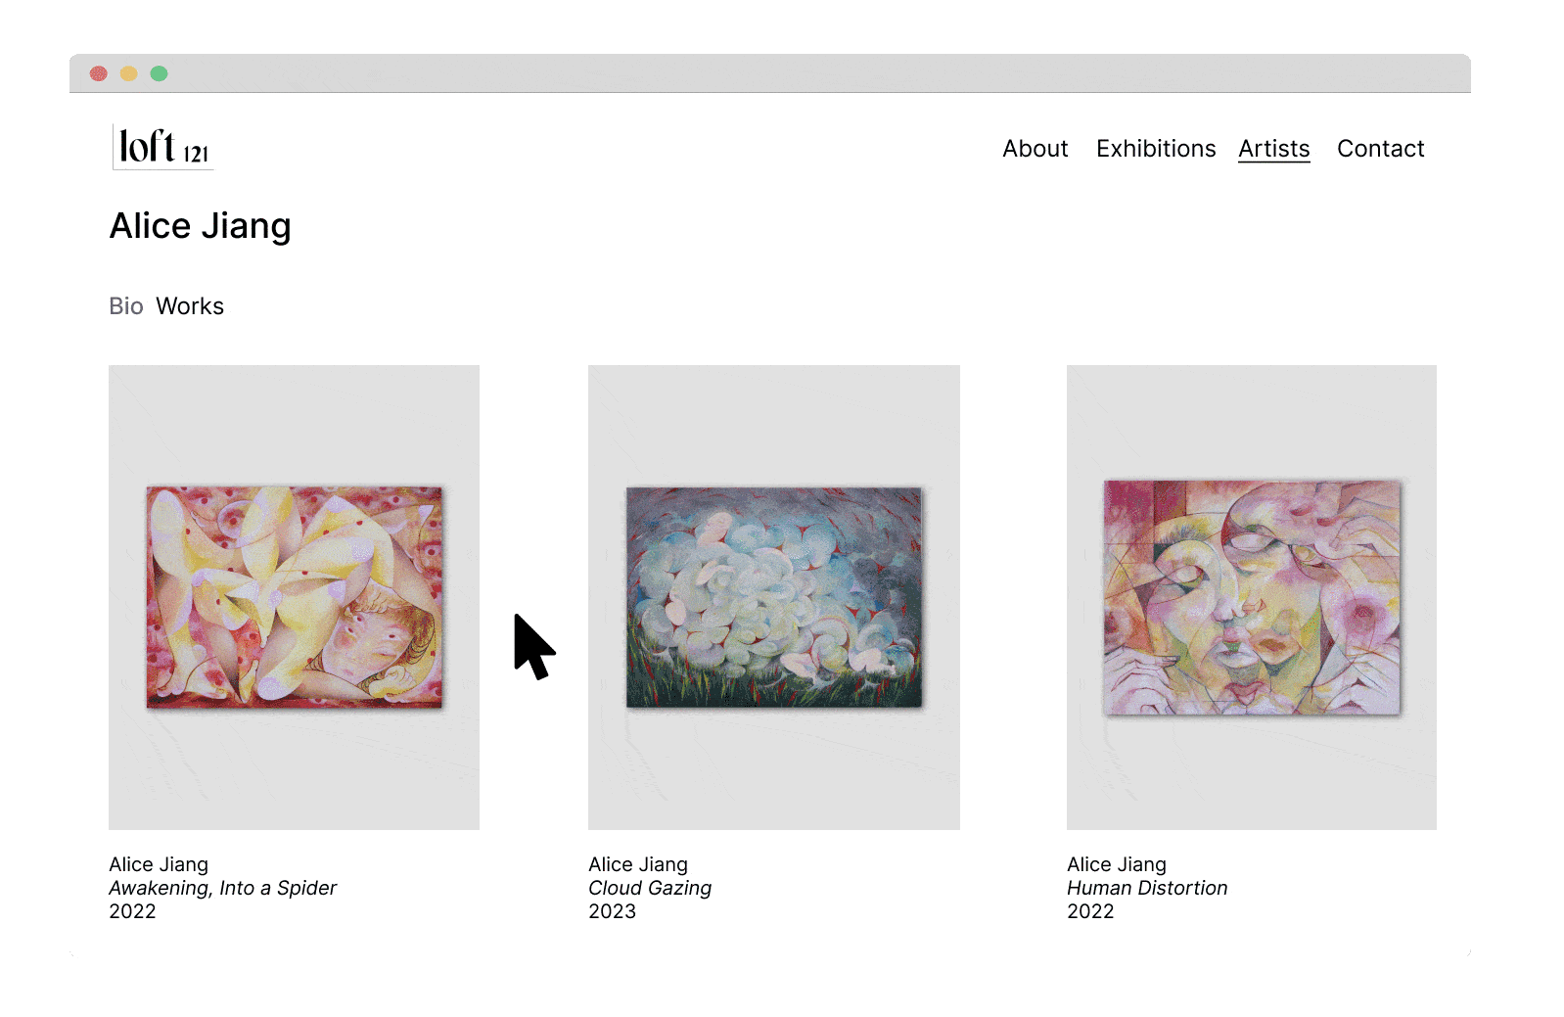Open the Human Distortion painting thumbnail

[x=1252, y=597]
